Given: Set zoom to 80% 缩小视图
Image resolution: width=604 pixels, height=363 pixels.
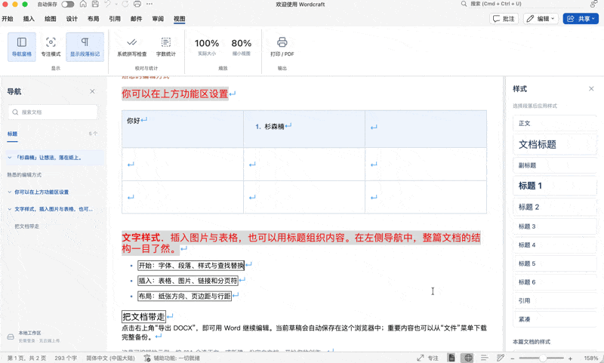Looking at the screenshot, I should (241, 47).
